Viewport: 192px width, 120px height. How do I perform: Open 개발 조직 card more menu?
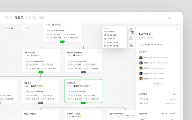click(56, 83)
